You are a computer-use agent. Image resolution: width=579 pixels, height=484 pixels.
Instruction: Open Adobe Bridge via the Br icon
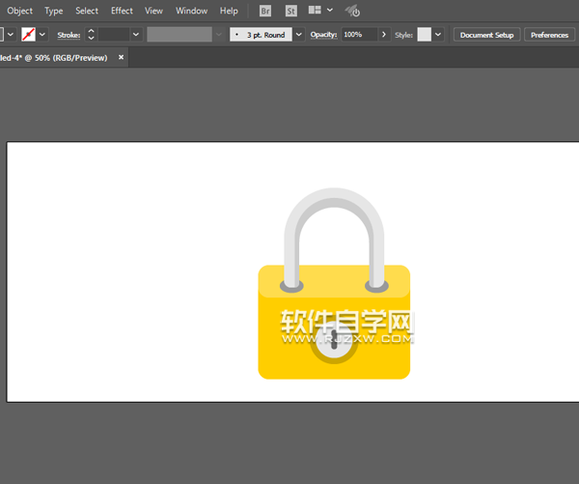(x=265, y=11)
